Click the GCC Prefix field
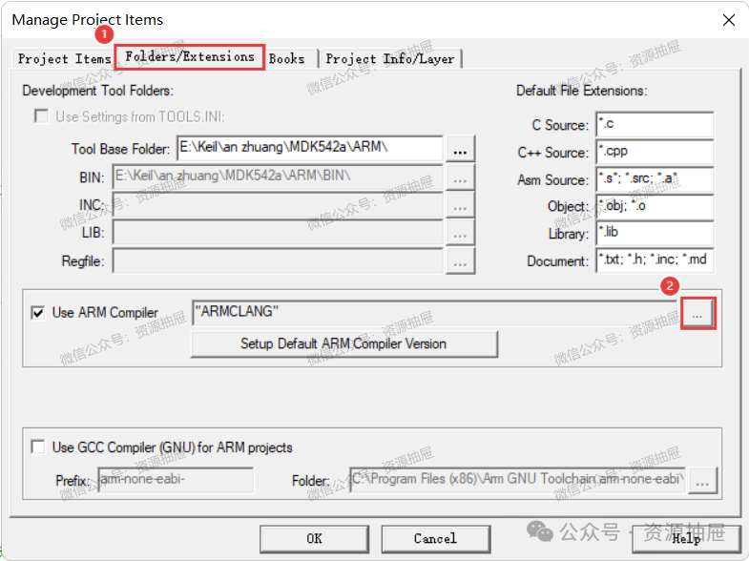The width and height of the screenshot is (749, 561). (x=176, y=479)
